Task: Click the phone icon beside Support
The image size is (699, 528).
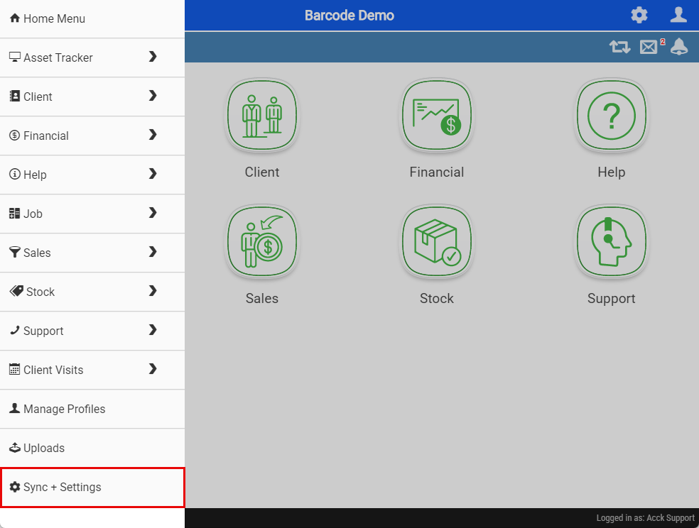Action: tap(15, 330)
